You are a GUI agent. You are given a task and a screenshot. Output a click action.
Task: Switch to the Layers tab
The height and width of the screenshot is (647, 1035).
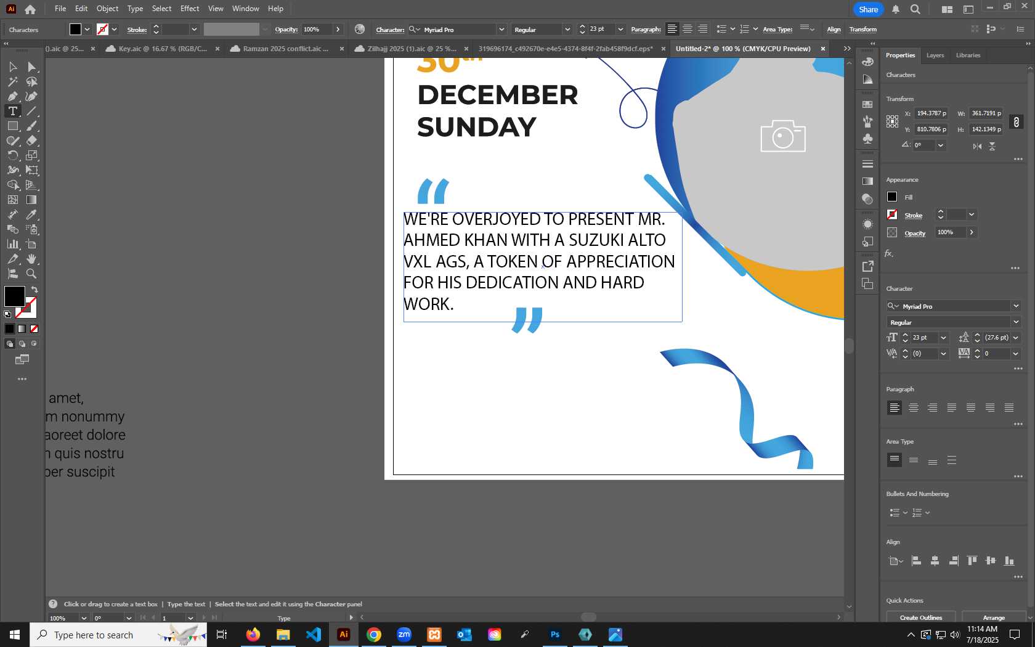click(935, 55)
